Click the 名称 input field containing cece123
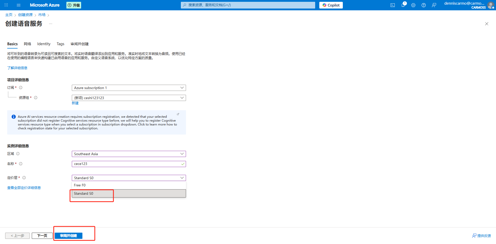This screenshot has width=496, height=244. (x=127, y=164)
